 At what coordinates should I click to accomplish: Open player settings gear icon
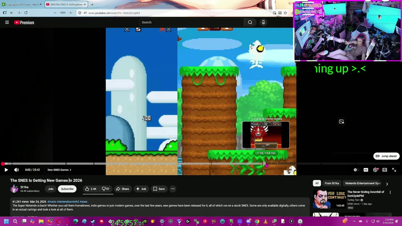tap(375, 170)
